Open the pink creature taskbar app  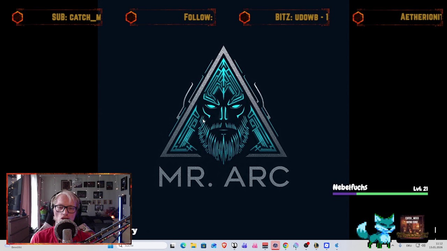[x=255, y=246]
